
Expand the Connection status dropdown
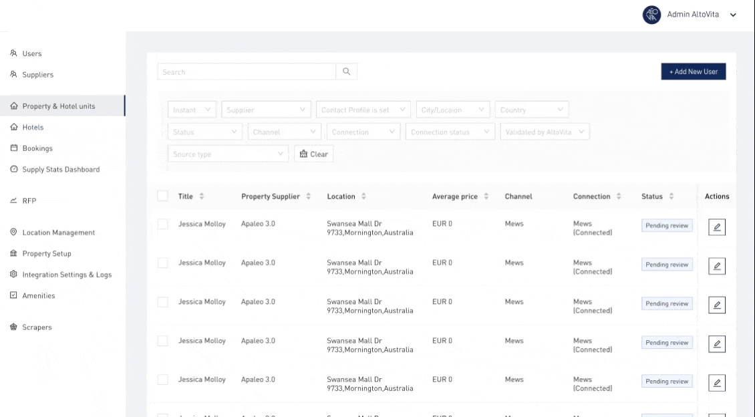(x=450, y=132)
